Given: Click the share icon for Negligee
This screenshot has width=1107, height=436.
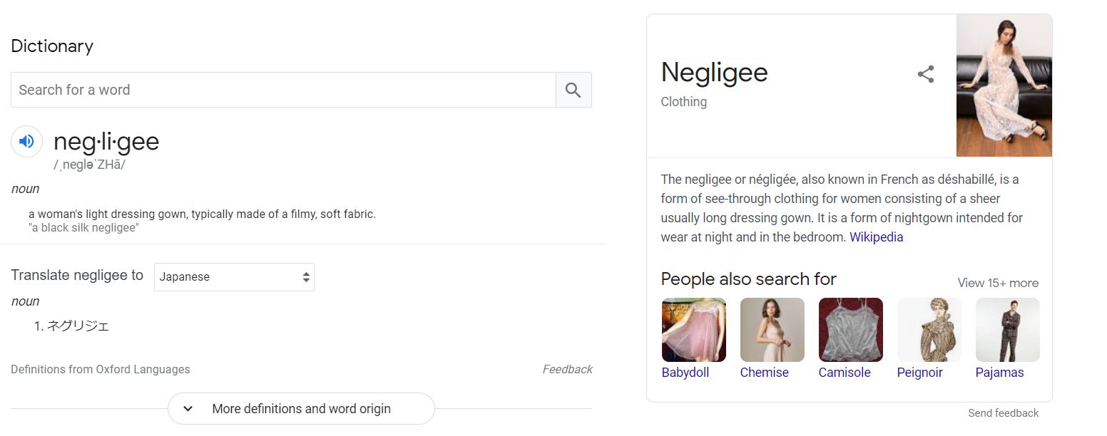Looking at the screenshot, I should pos(926,74).
